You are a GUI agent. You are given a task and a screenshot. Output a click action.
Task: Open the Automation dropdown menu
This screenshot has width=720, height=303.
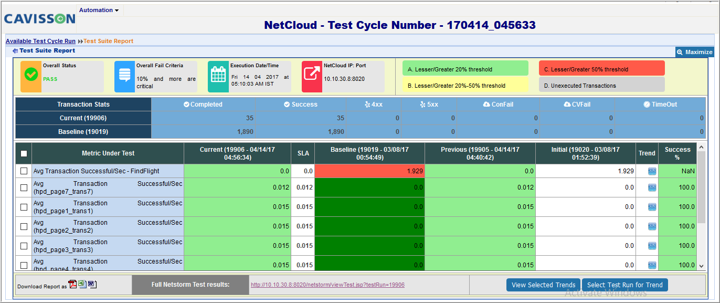click(x=99, y=10)
